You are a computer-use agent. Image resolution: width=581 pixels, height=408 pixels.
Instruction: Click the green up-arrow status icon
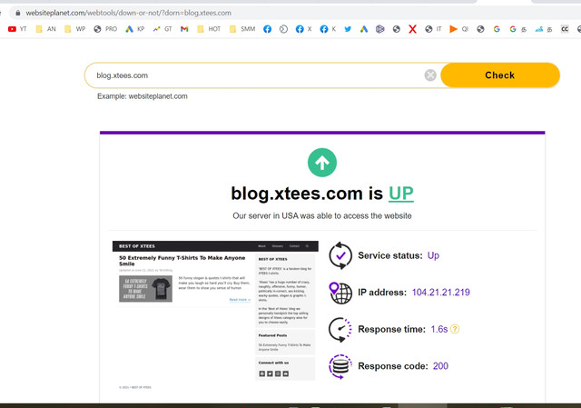click(322, 163)
